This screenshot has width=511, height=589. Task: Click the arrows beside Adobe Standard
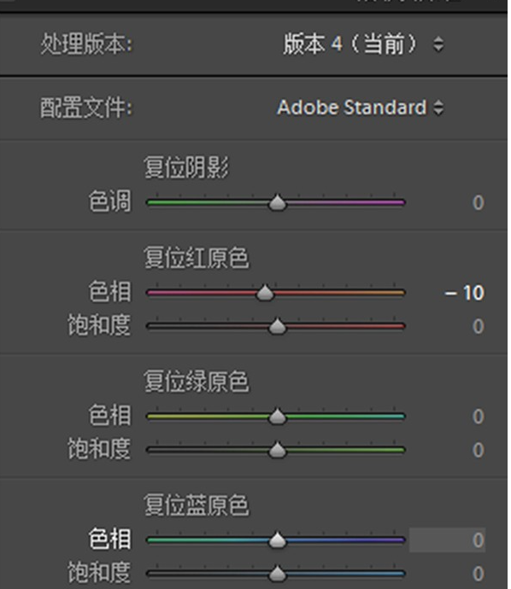click(438, 108)
